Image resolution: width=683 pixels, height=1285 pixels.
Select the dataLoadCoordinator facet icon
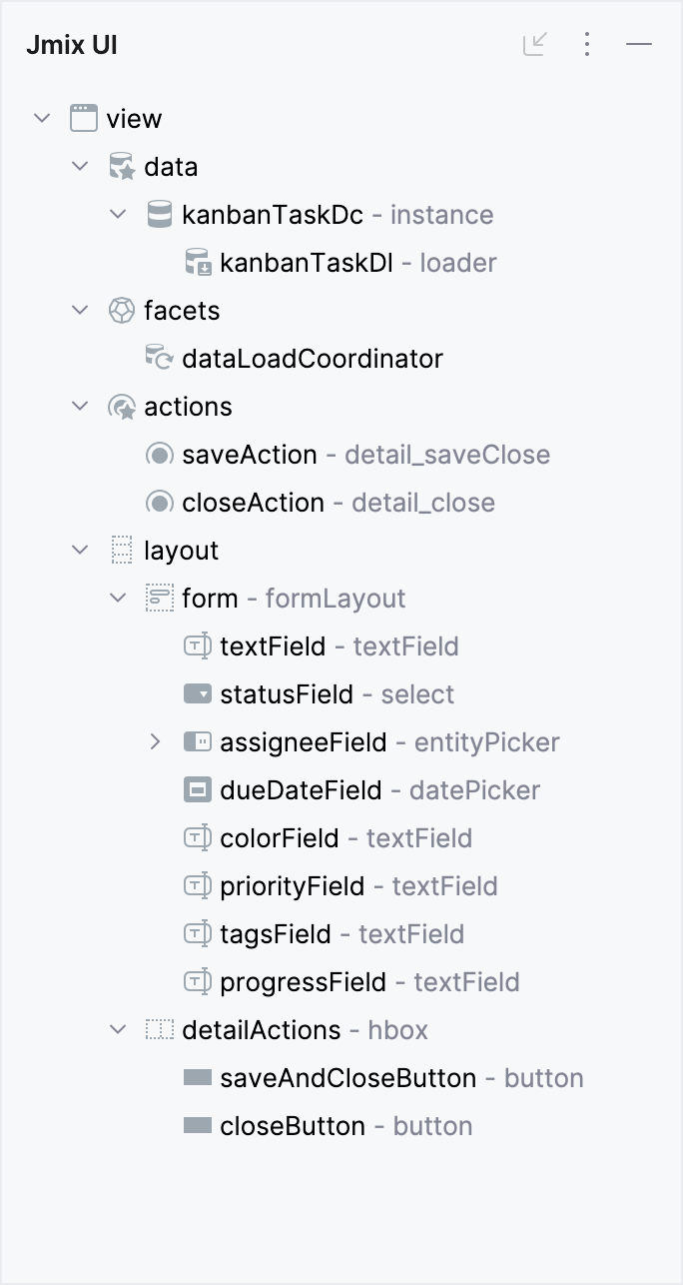point(160,358)
